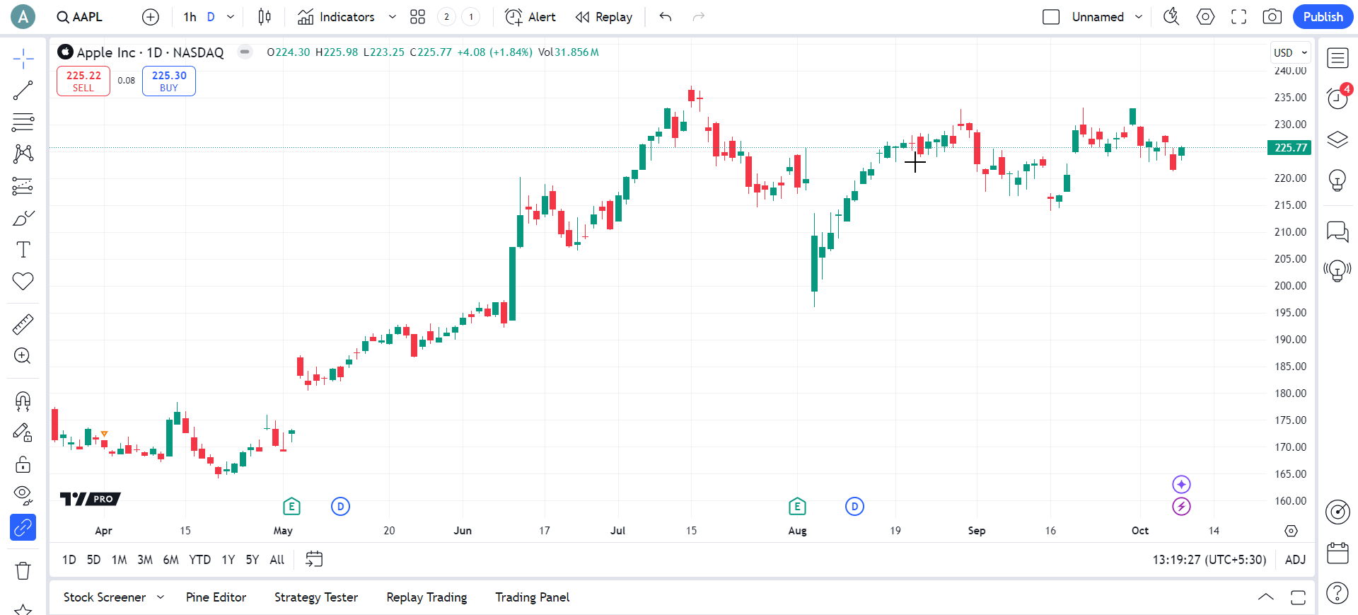The height and width of the screenshot is (615, 1358).
Task: Click the ruler measure tool
Action: pos(23,324)
